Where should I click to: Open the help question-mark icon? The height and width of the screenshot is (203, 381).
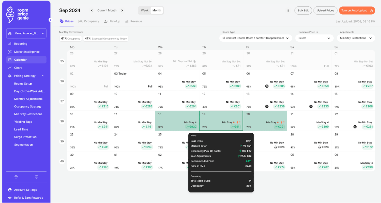[x=36, y=177]
